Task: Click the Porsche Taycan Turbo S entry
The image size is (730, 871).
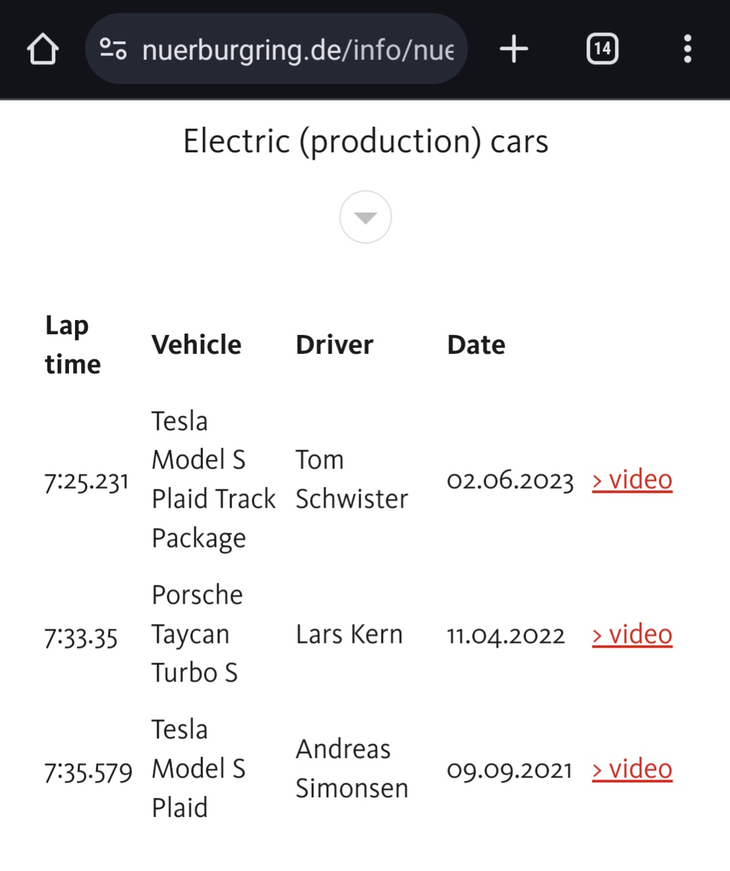Action: click(197, 634)
